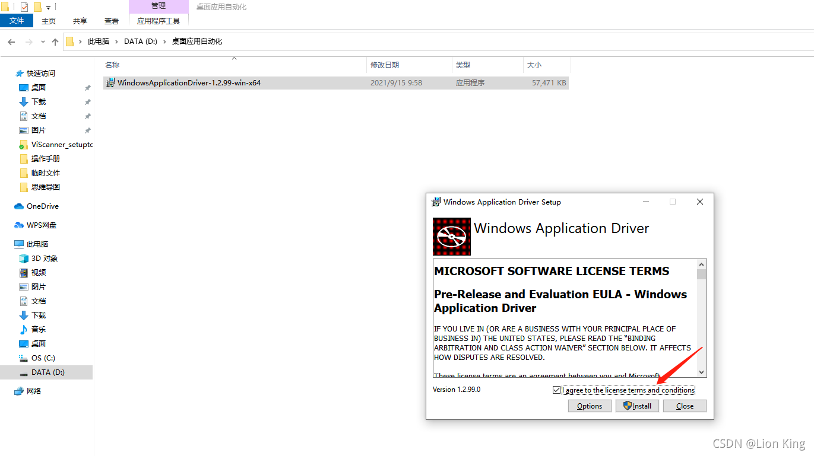Click 此电脑 in the address bar
This screenshot has width=814, height=456.
[x=99, y=42]
